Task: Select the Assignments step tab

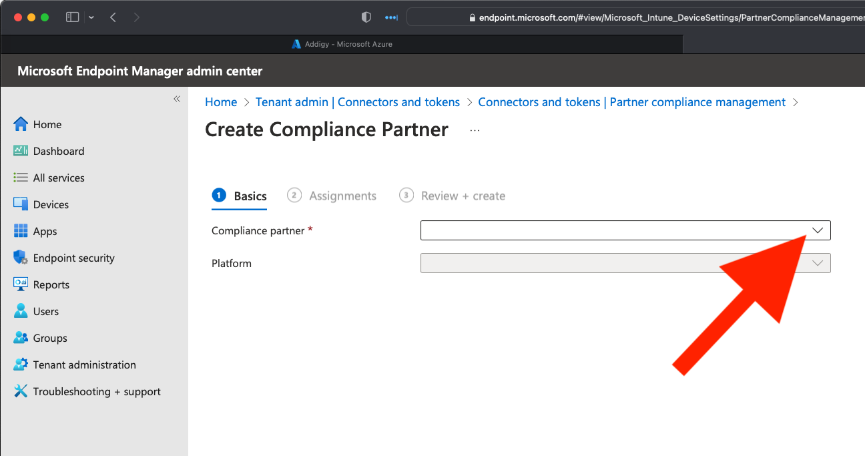Action: coord(332,196)
